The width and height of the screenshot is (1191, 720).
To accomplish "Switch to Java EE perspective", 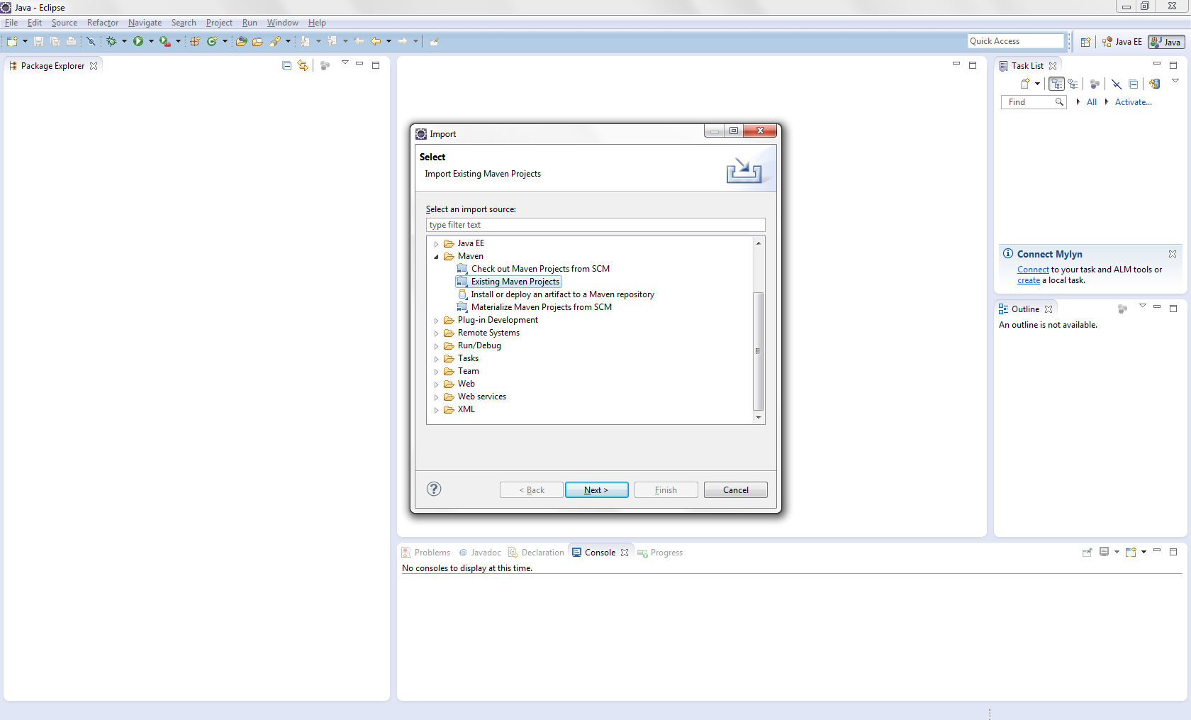I will pos(1122,42).
